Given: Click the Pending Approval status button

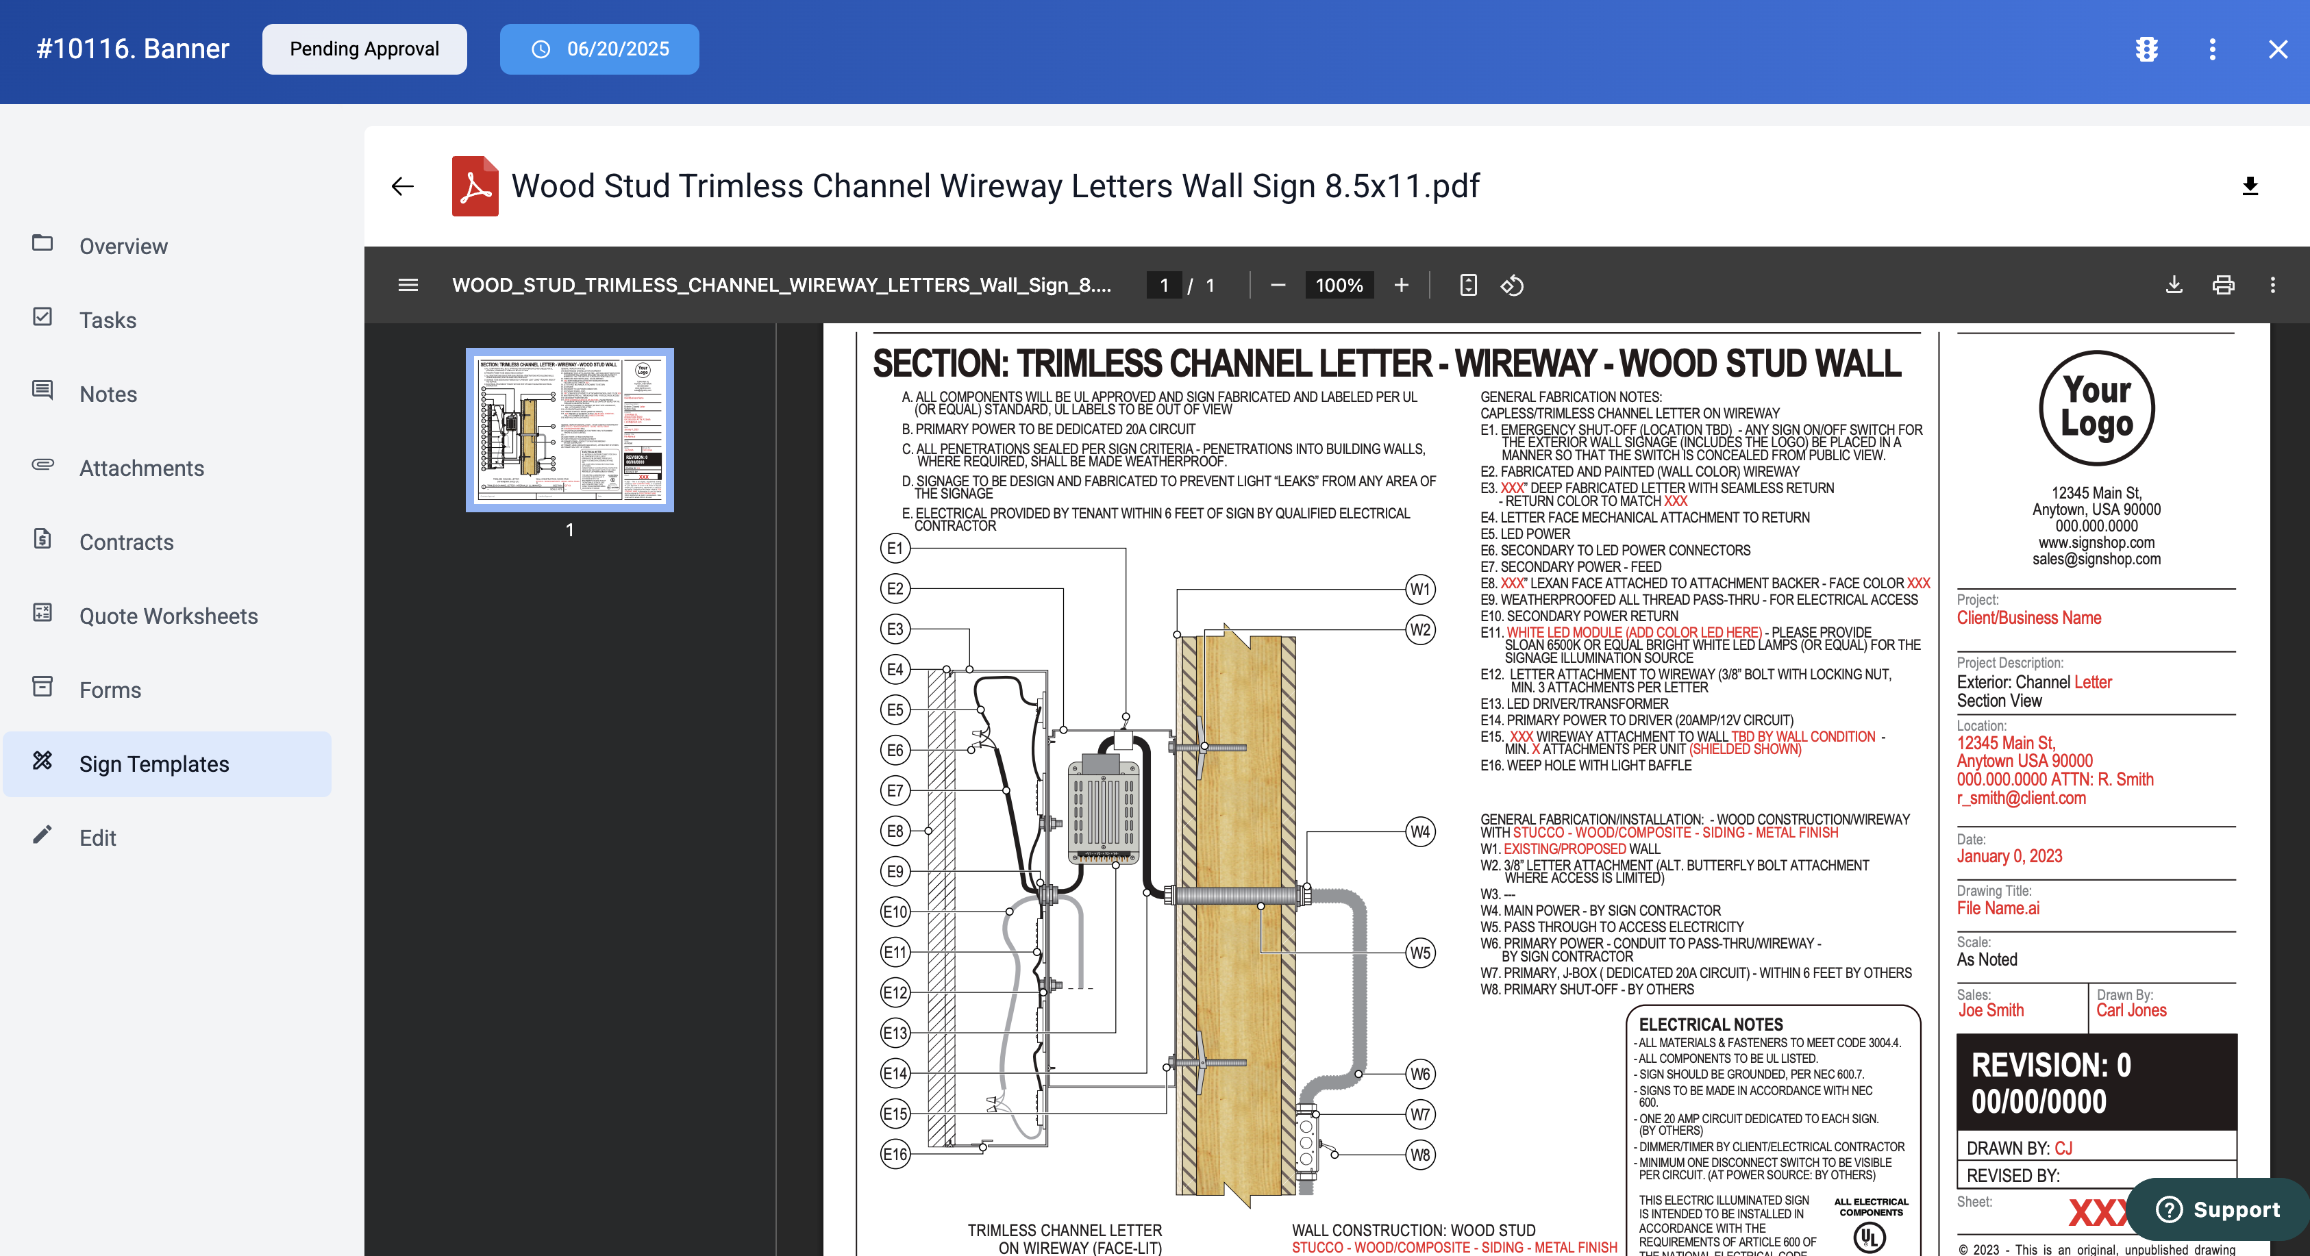Looking at the screenshot, I should click(364, 49).
